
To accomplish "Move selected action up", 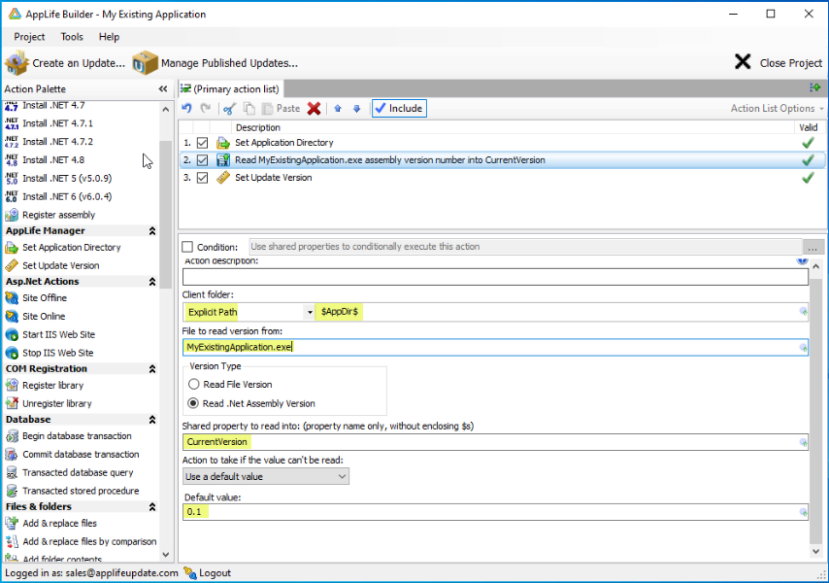I will (x=338, y=109).
